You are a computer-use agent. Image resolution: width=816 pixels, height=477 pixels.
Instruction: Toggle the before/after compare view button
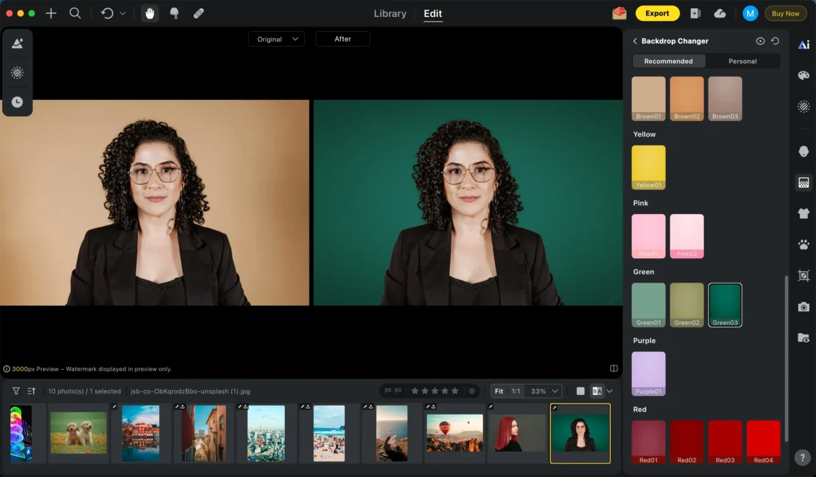click(x=597, y=391)
